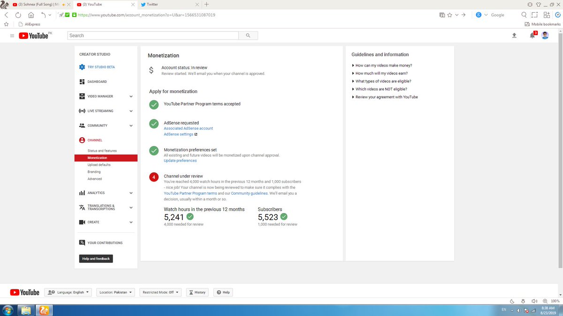Click the address bar go arrow
Image resolution: width=563 pixels, height=316 pixels.
point(464,15)
